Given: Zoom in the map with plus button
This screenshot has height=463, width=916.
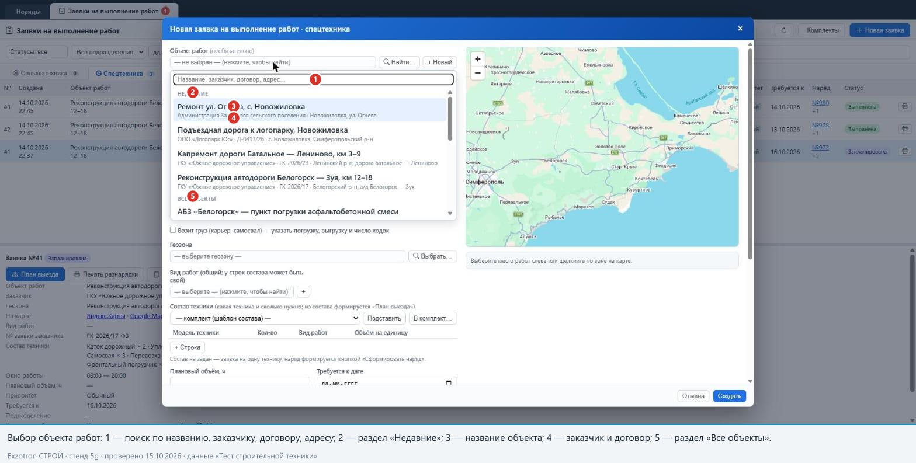Looking at the screenshot, I should (x=477, y=59).
